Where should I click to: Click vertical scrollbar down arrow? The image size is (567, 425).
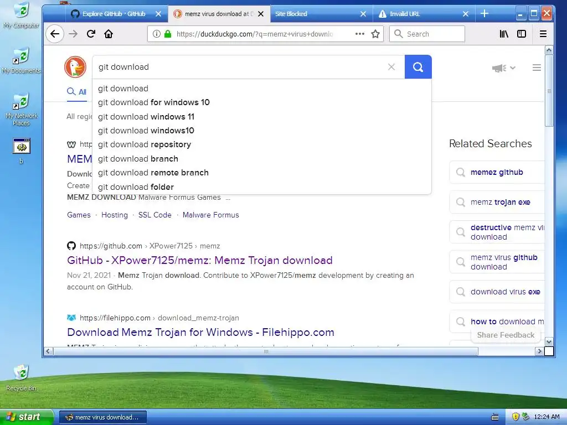tap(549, 341)
